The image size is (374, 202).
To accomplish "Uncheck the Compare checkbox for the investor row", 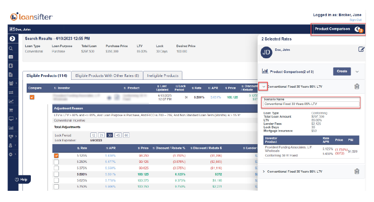I will [x=32, y=98].
